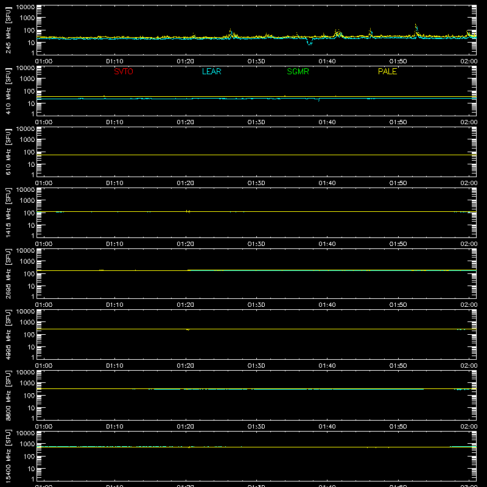Click the 10 tick of 2695 MHz plot

(x=32, y=286)
